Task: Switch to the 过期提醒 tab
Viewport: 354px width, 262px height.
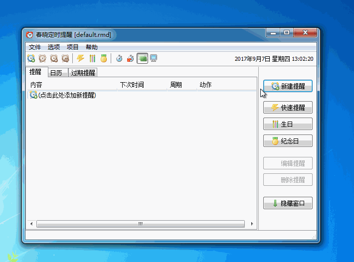Action: point(83,73)
